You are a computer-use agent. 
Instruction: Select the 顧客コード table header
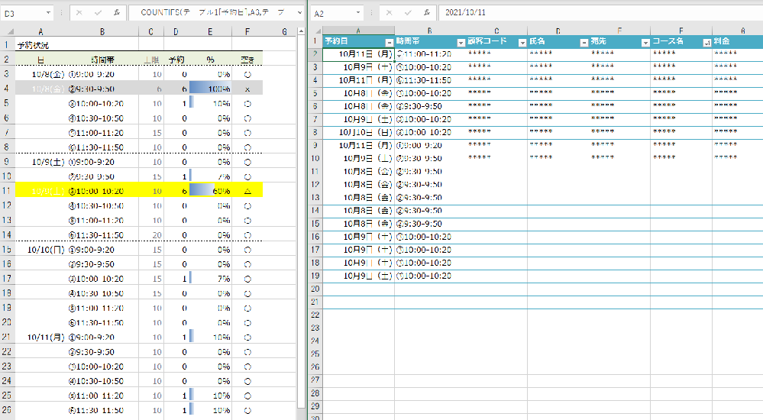click(496, 41)
